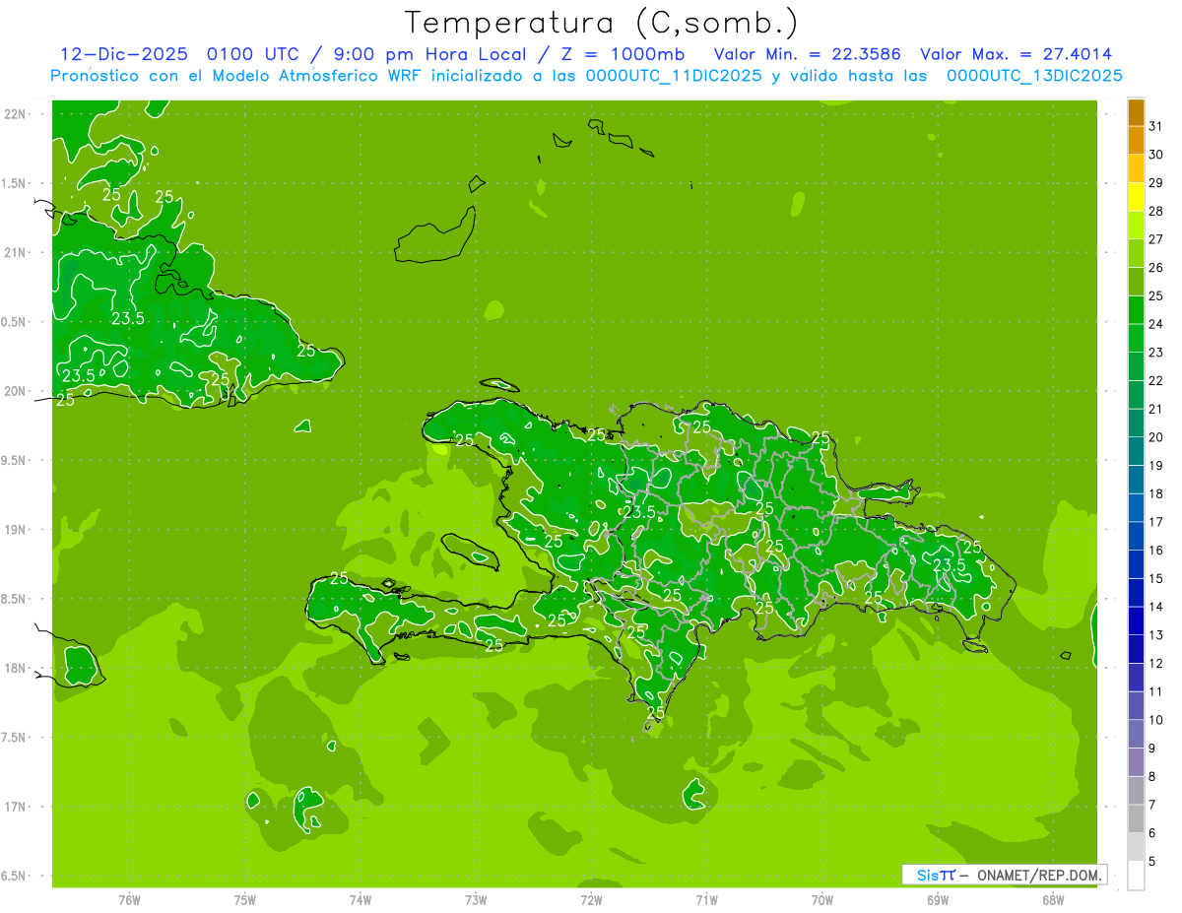Click the 'ONAMET/REP.DOM.' credit label
The width and height of the screenshot is (1182, 913).
pos(1037,875)
